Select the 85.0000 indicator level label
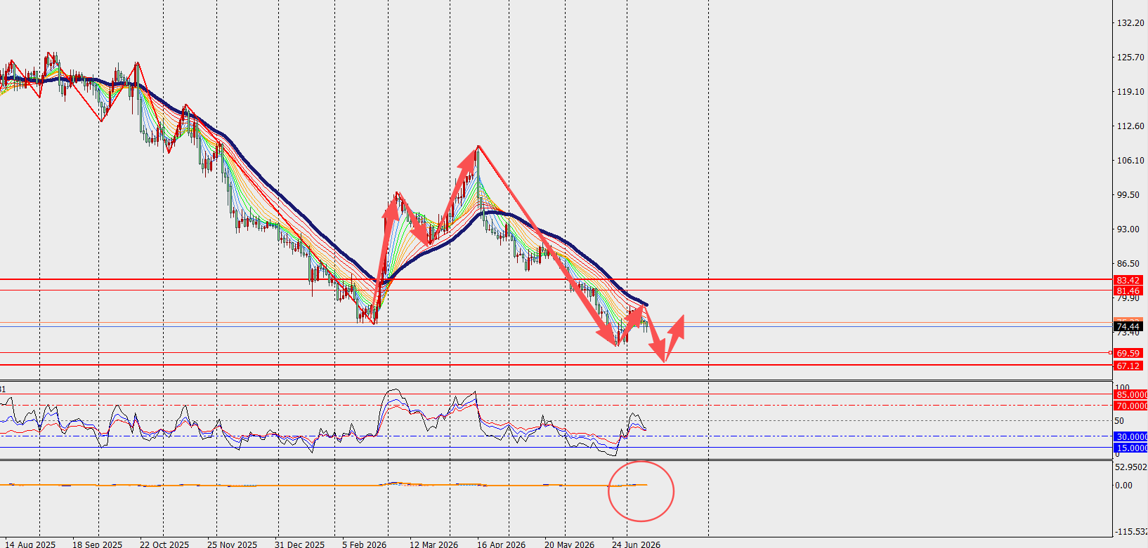The height and width of the screenshot is (548, 1148). click(x=1131, y=395)
